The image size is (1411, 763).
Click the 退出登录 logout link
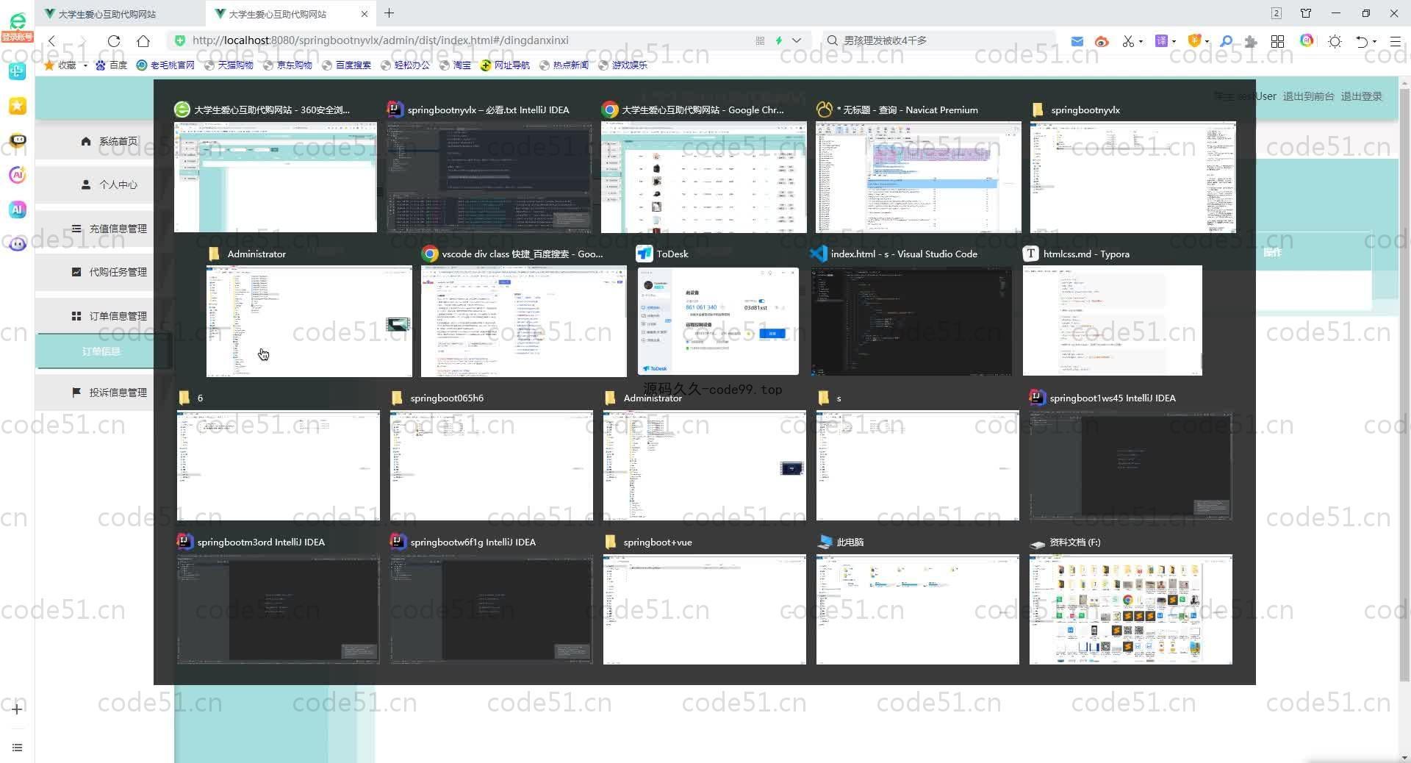tap(1361, 96)
